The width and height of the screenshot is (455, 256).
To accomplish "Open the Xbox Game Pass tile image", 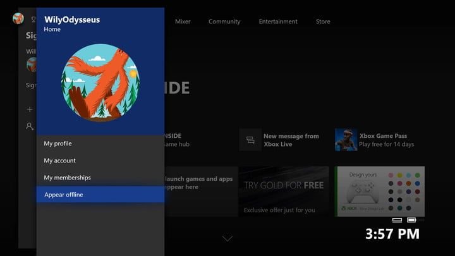I will click(x=346, y=140).
